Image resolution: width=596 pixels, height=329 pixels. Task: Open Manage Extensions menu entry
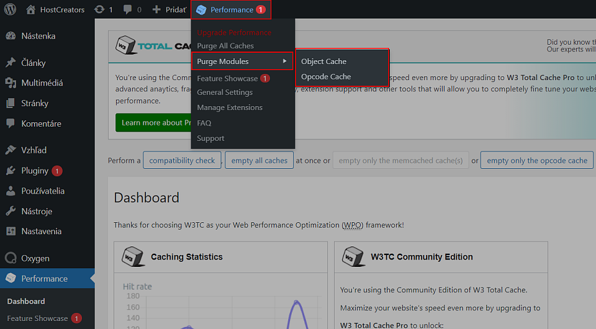pos(230,107)
